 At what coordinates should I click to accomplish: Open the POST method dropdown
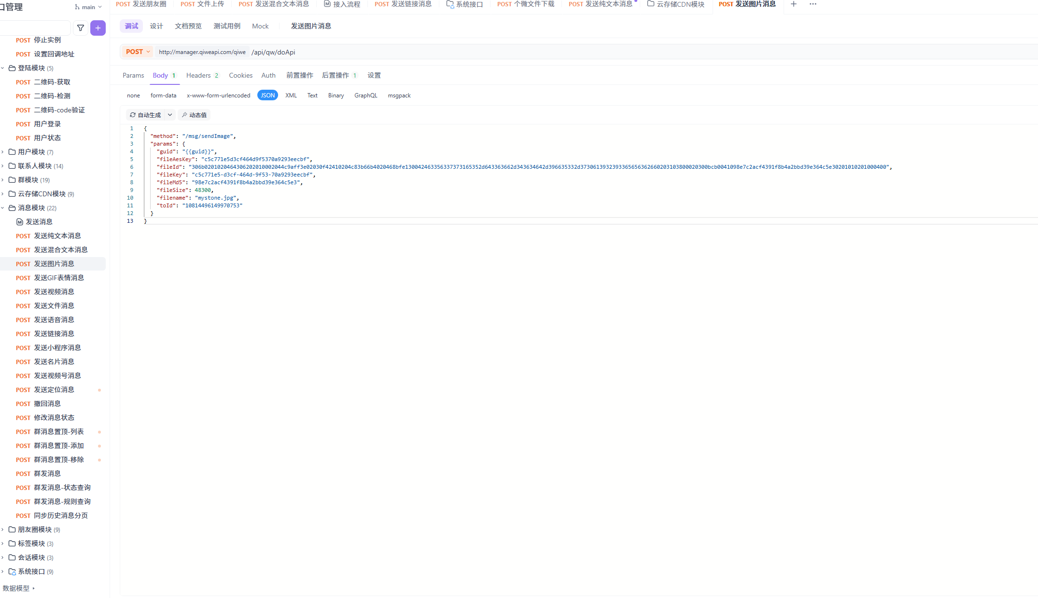(x=138, y=52)
